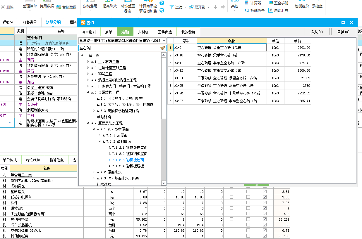Click the round 钢 icon
The width and height of the screenshot is (362, 239).
click(x=162, y=3)
